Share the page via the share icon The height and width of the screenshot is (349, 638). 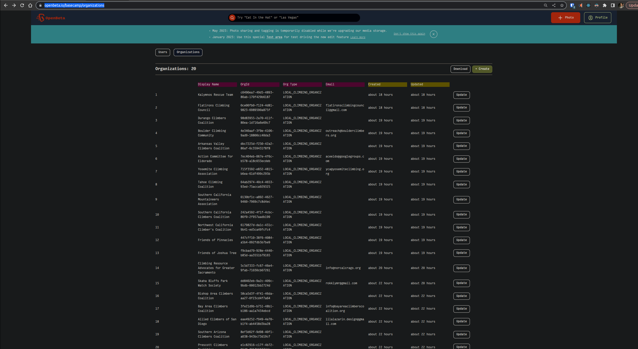pyautogui.click(x=554, y=5)
